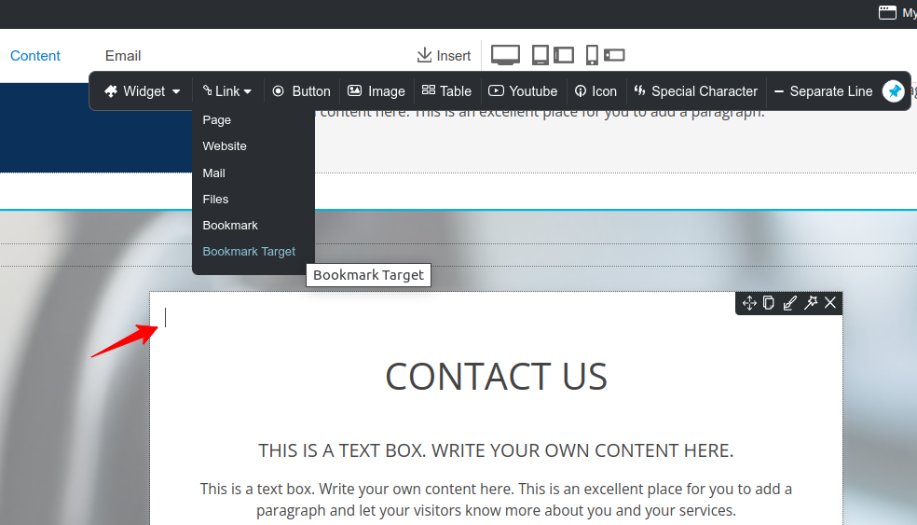Click the move block icon

click(x=749, y=302)
